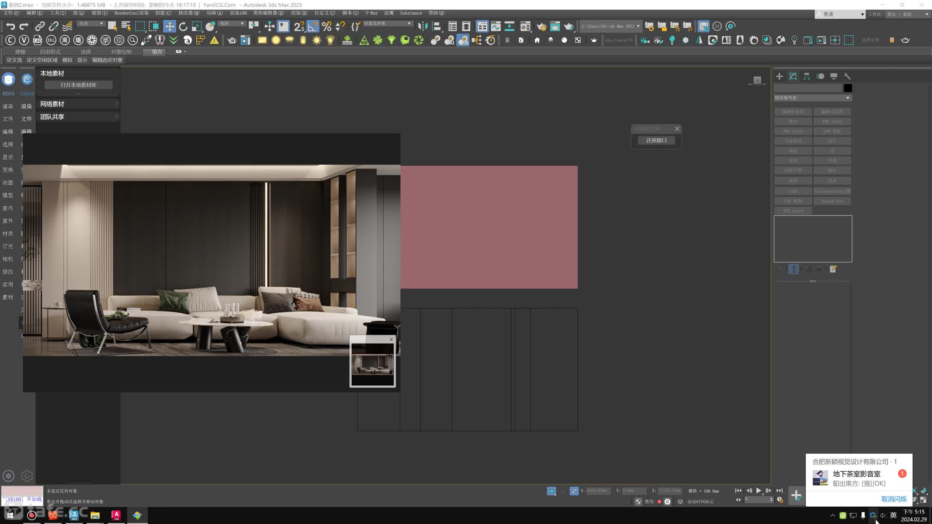Open the Curve Editor icon
Image resolution: width=932 pixels, height=524 pixels.
[x=496, y=26]
